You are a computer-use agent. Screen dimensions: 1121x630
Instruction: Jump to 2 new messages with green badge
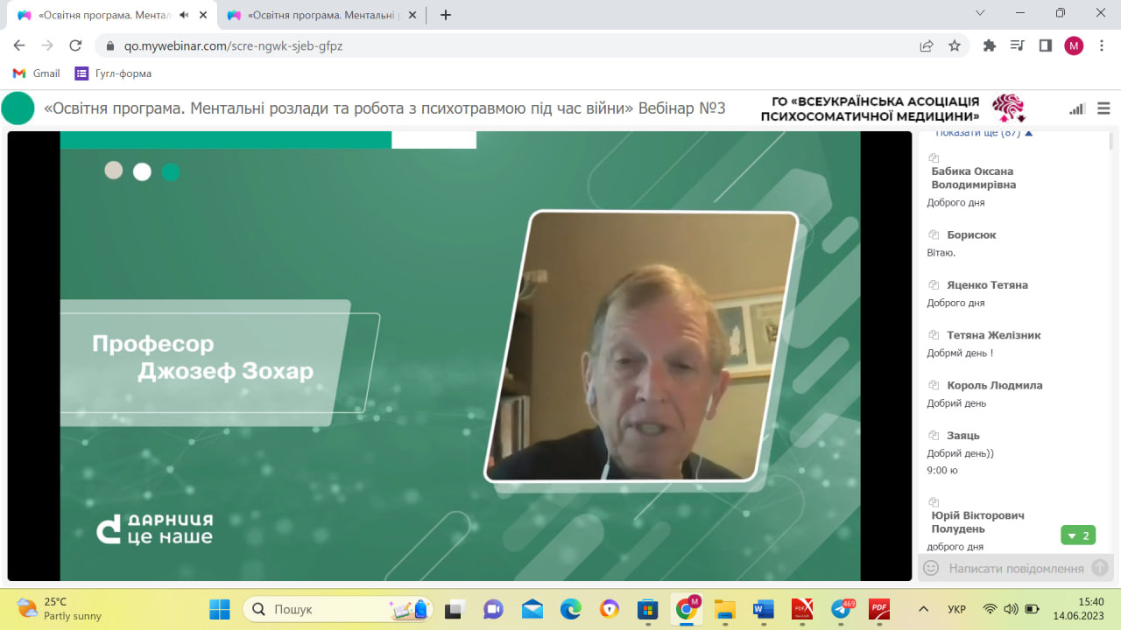(x=1078, y=535)
